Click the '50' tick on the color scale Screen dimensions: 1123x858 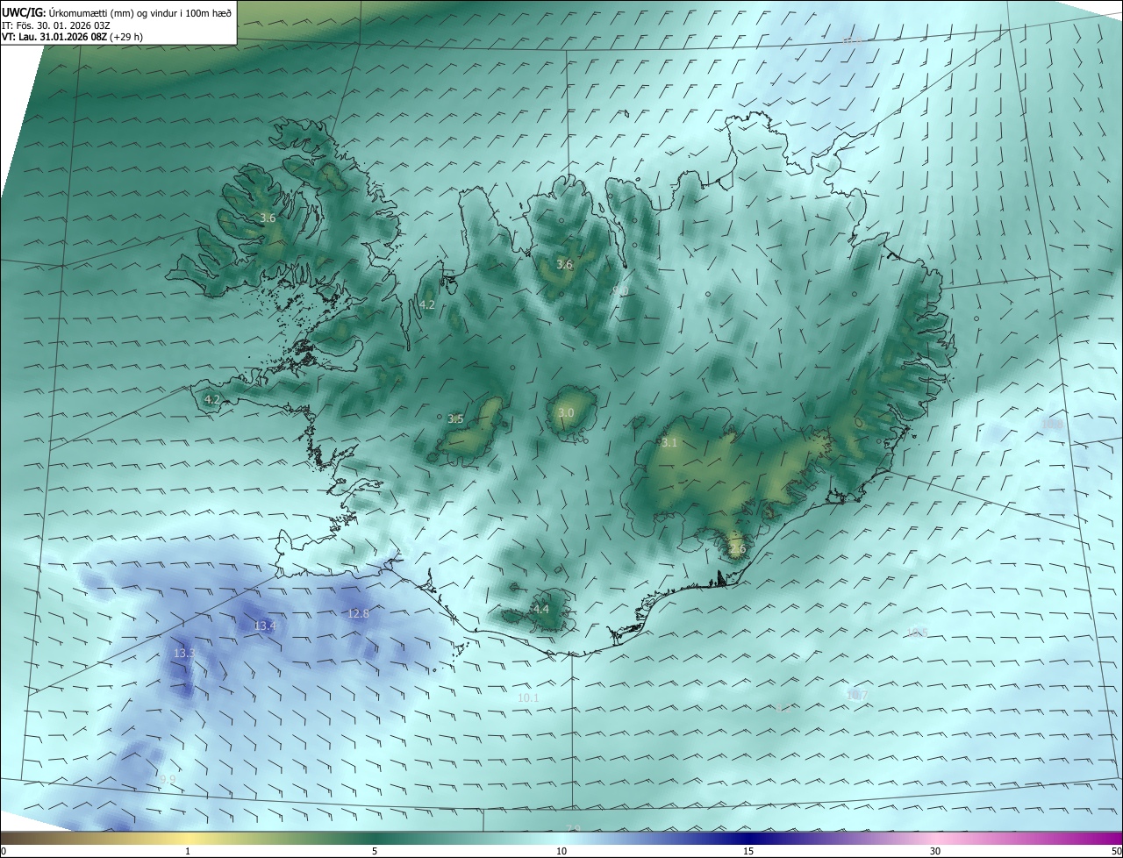pos(1116,852)
